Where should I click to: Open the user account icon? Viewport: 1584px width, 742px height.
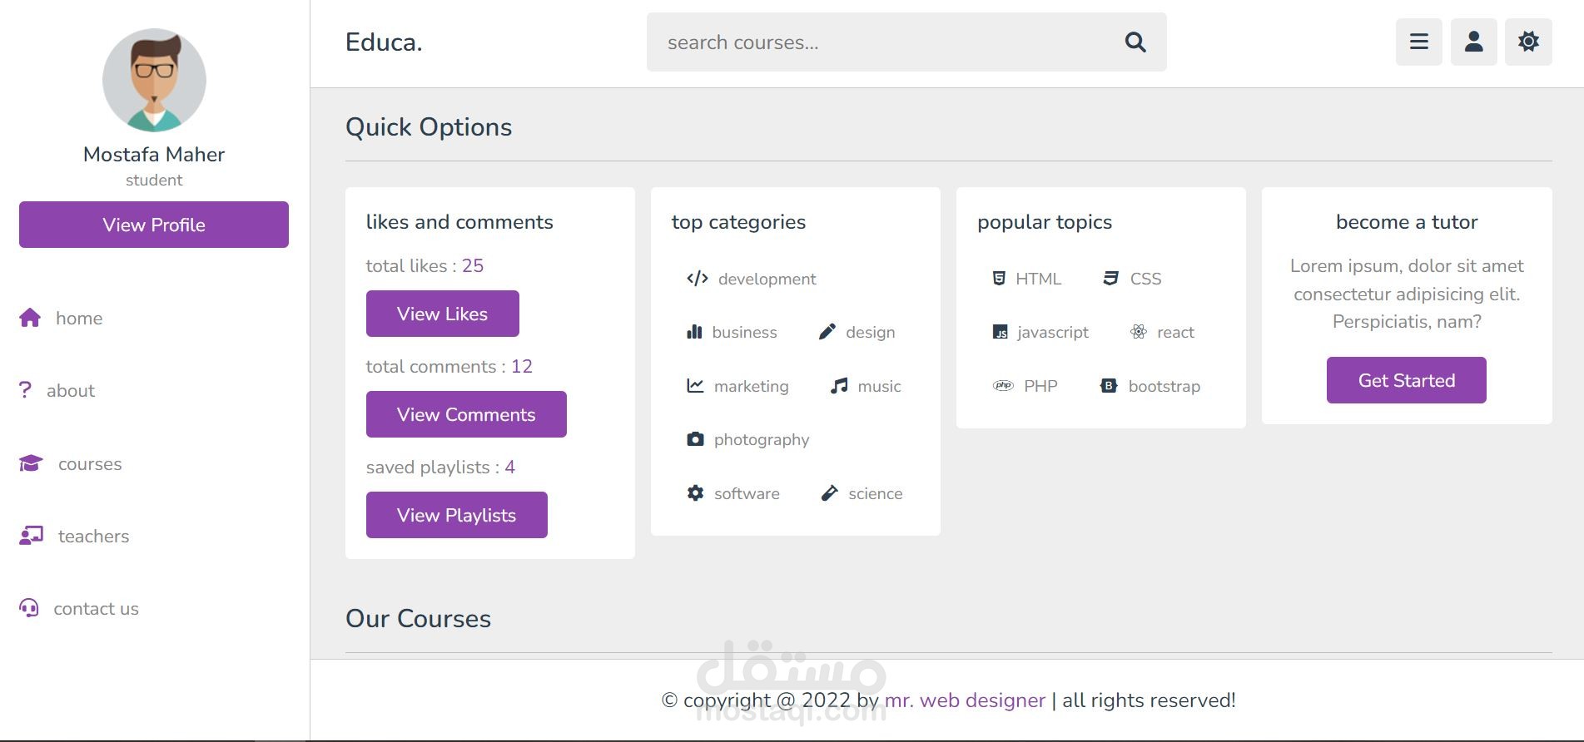click(1474, 42)
